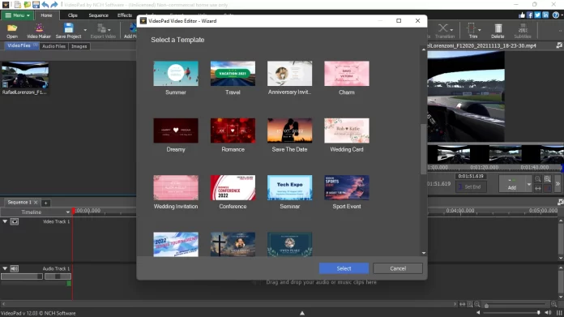Click the preview zoom-in magnifier icon
Image resolution: width=564 pixels, height=317 pixels.
547,179
